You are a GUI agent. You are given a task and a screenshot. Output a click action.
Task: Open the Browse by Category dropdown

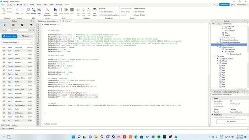point(17,42)
